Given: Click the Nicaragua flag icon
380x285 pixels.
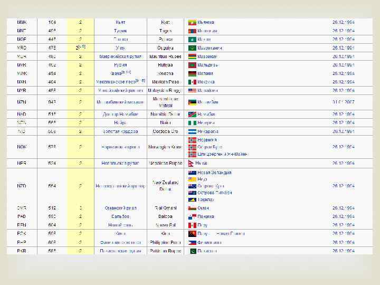Looking at the screenshot, I should tap(192, 131).
